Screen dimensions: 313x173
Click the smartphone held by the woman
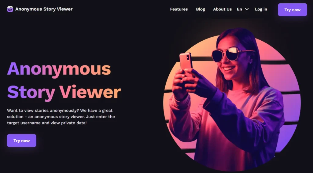click(x=186, y=61)
